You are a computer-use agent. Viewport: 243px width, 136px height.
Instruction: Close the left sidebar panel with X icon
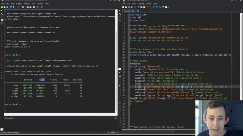[x=2, y=11]
